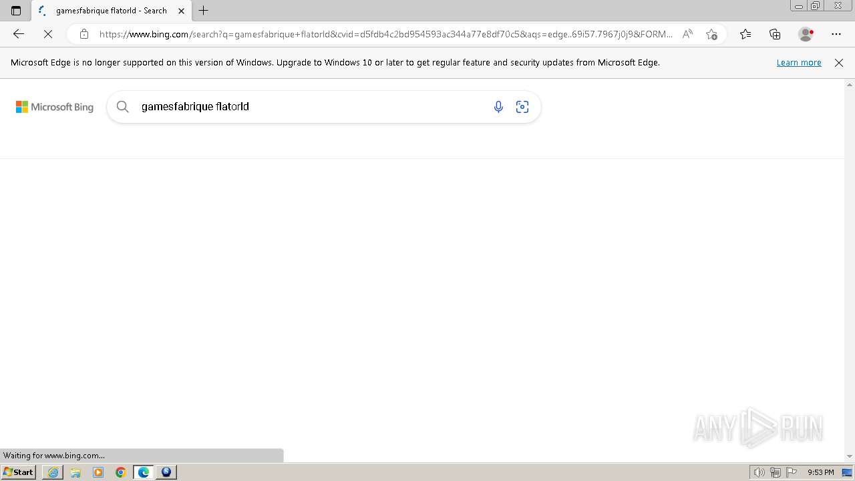Open the Favorites list
Screen dimensions: 855x481
click(x=745, y=34)
